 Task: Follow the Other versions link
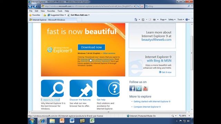pos(109,53)
